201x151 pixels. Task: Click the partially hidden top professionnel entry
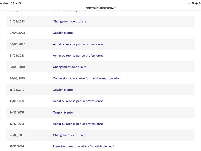(x=78, y=11)
